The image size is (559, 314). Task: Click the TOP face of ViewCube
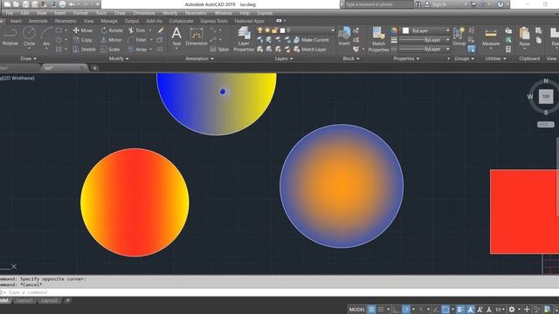[x=545, y=97]
